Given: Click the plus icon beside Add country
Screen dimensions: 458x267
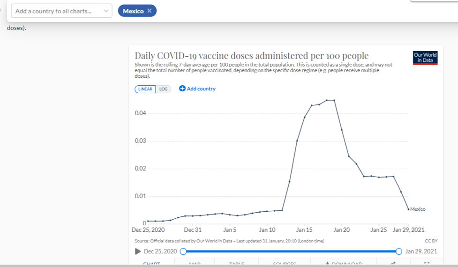Looking at the screenshot, I should (x=182, y=89).
